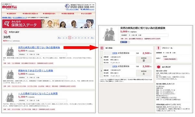Click the large couple silhouette in the detail panel

point(109,34)
